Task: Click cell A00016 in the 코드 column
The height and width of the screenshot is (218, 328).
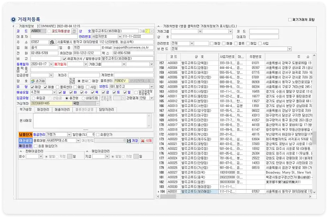Action: [x=174, y=120]
